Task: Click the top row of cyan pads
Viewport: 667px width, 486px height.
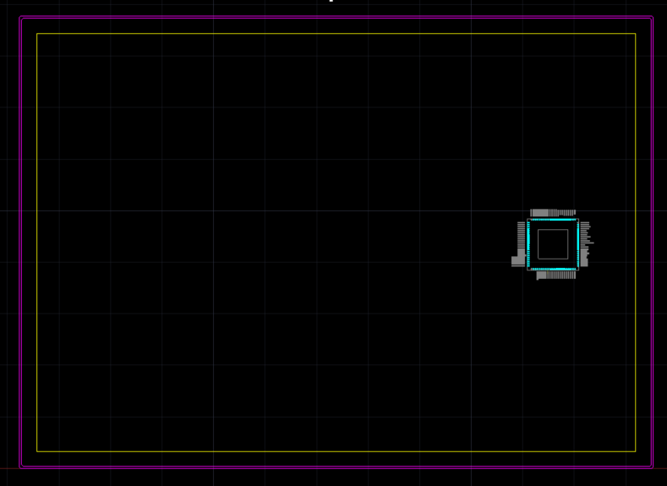Action: [553, 220]
